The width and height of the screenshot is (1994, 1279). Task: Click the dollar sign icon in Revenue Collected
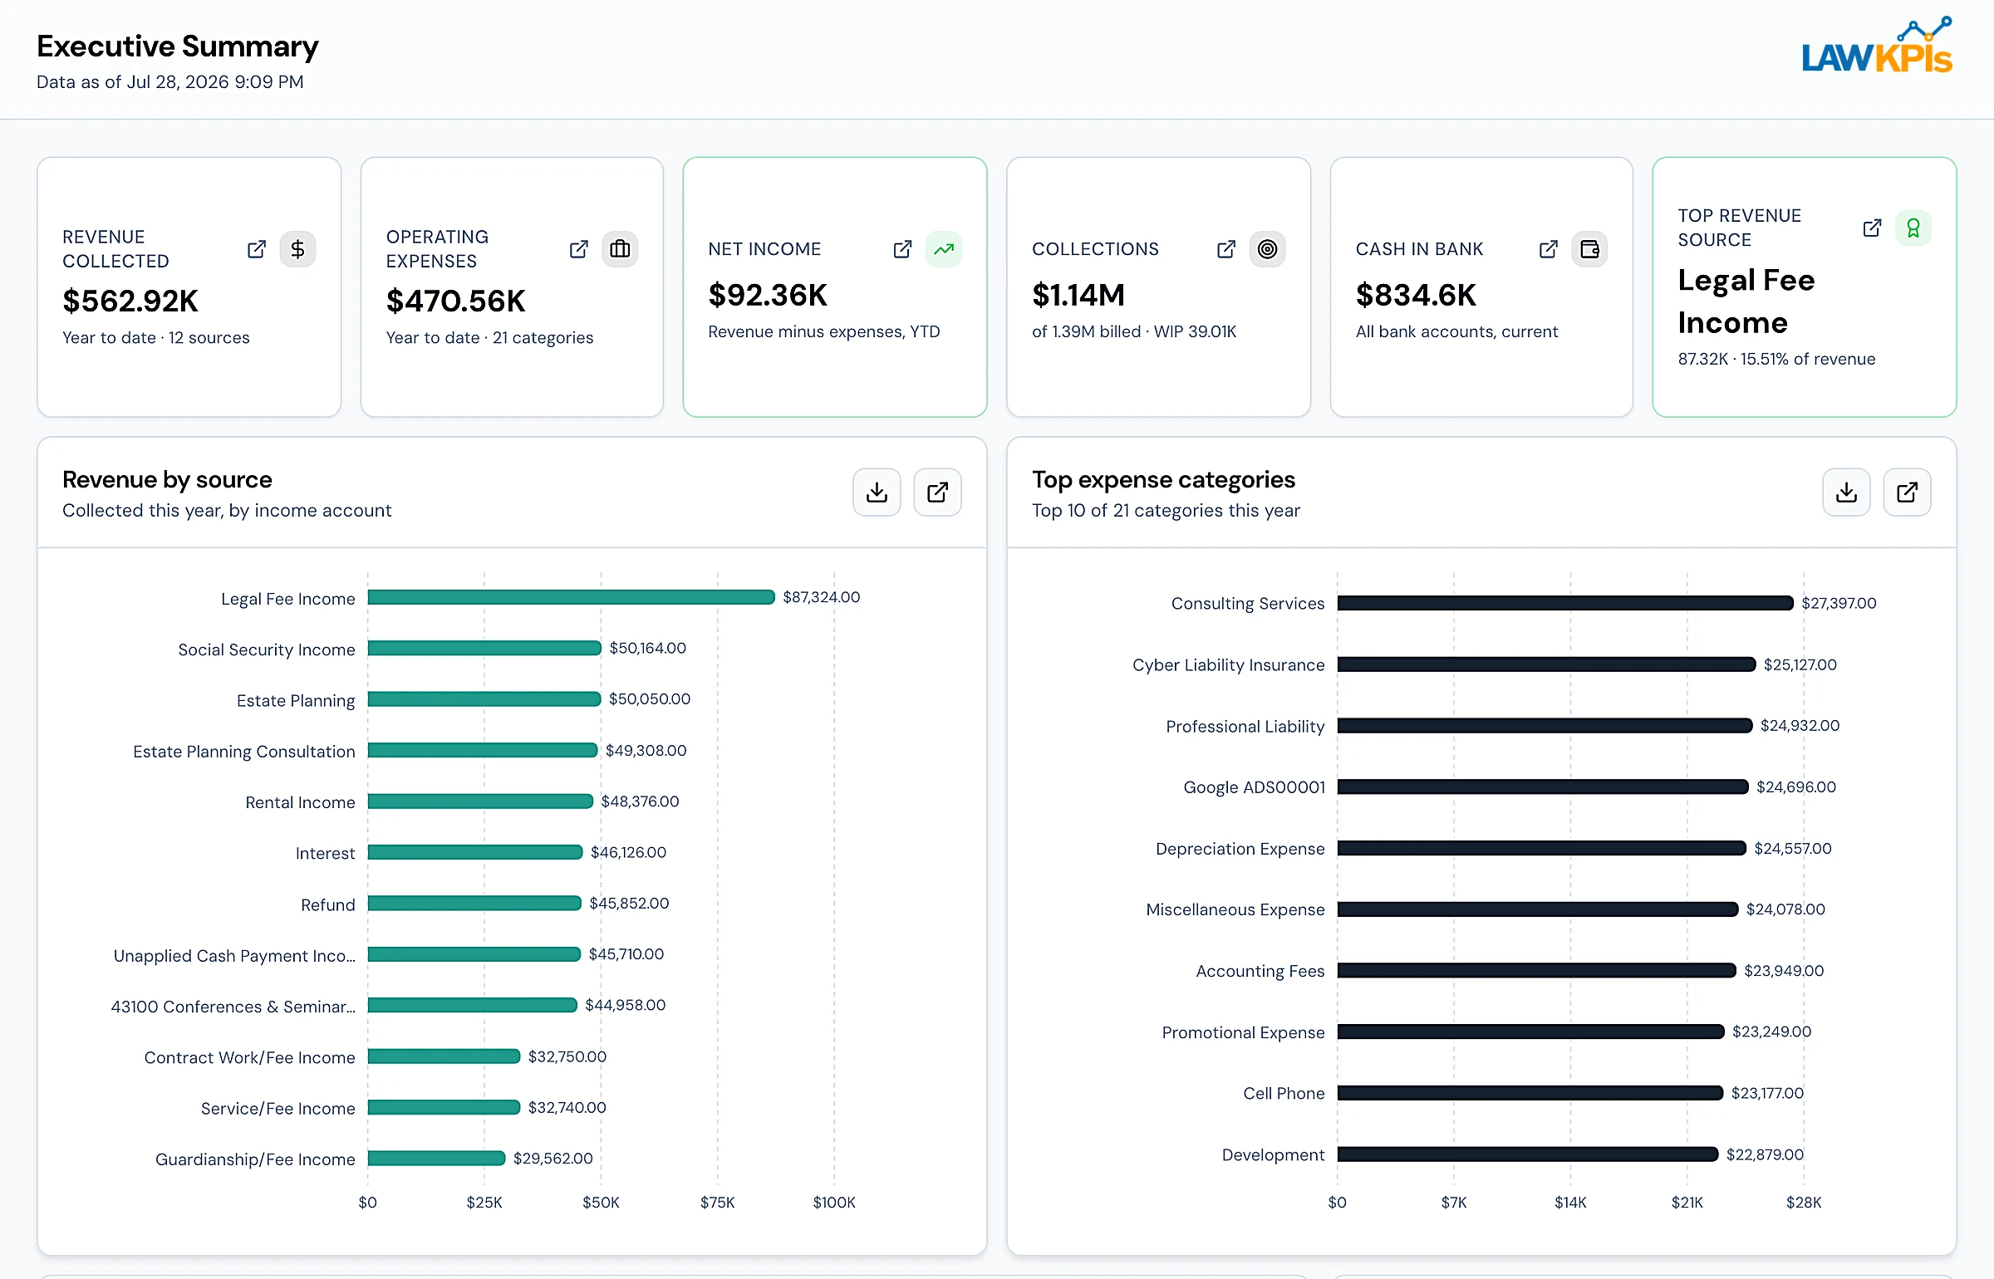tap(297, 249)
